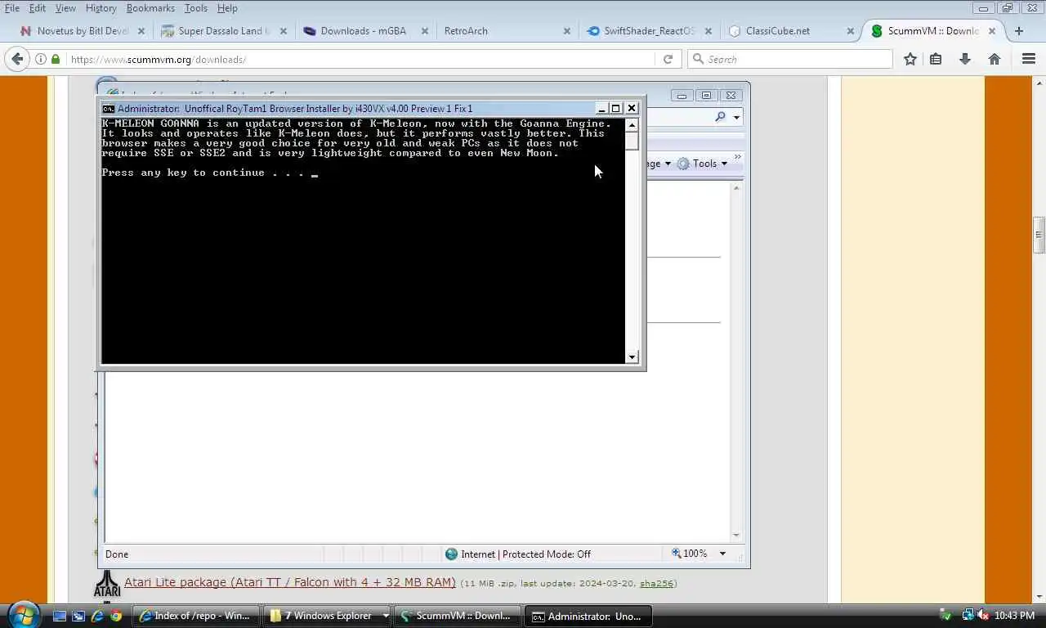Open the Edit menu
Image resolution: width=1046 pixels, height=628 pixels.
click(x=38, y=8)
